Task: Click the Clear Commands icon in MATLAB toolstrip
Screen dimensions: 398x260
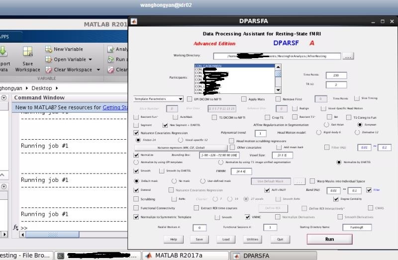Action: point(110,70)
